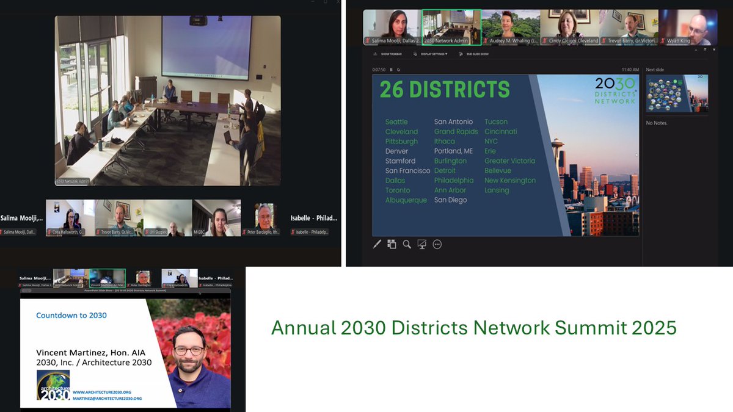Select Salima Moolji's video tile in presenter view
Screen dimensions: 733x412
coord(393,27)
